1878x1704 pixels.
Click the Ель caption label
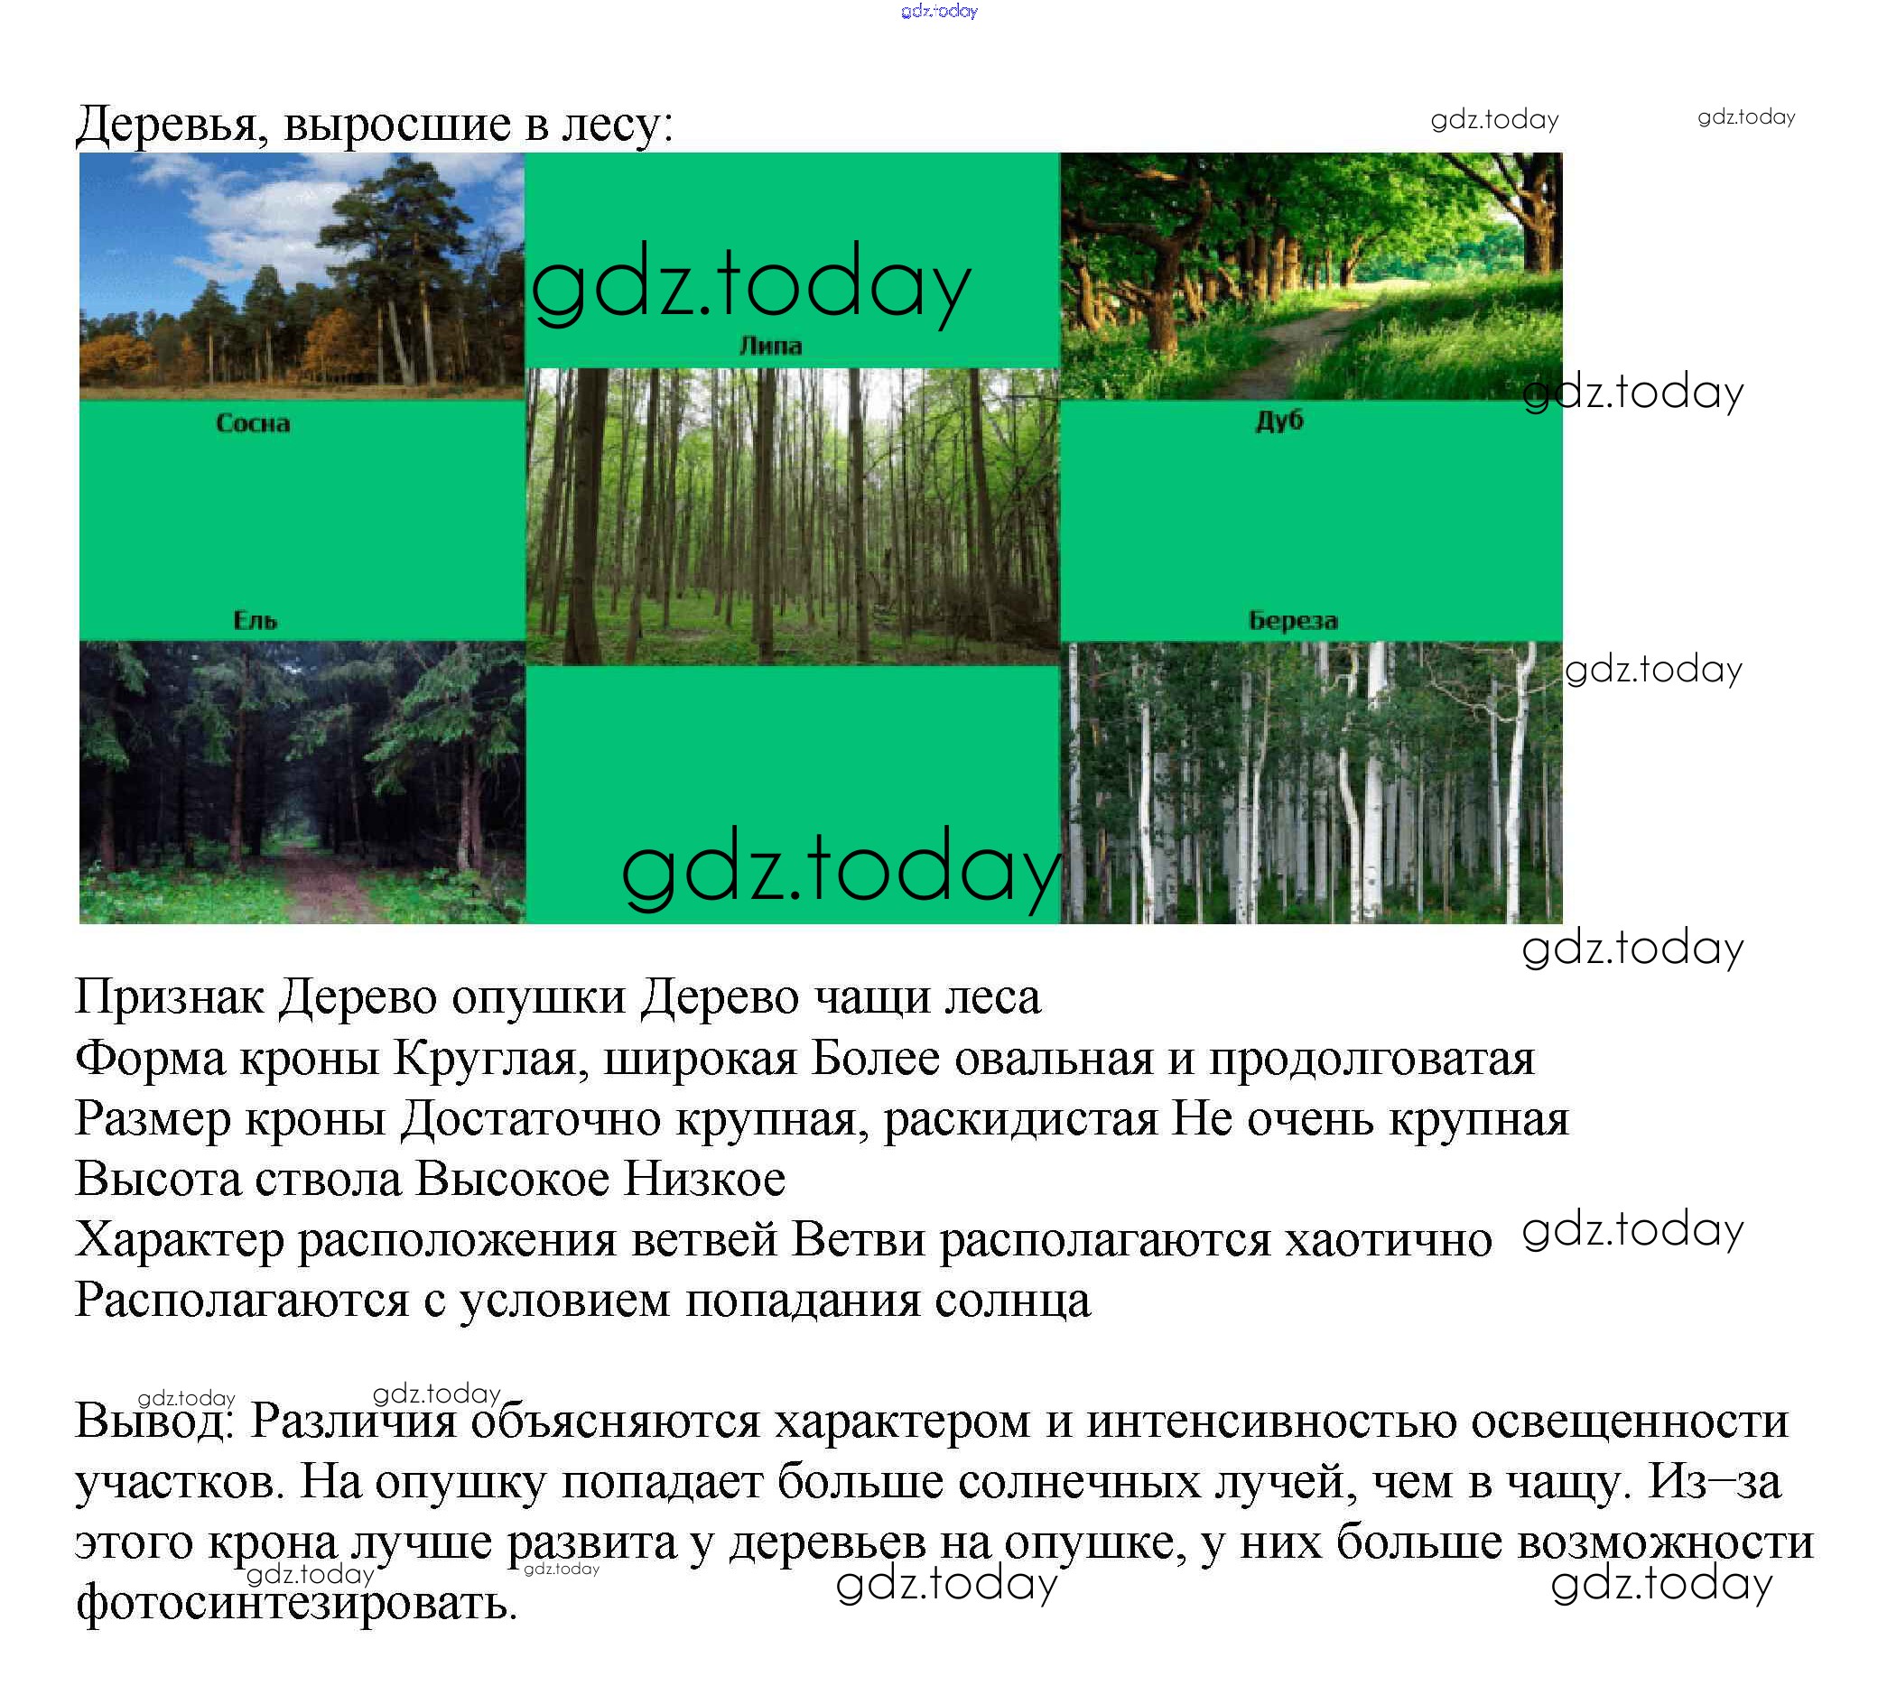click(255, 621)
